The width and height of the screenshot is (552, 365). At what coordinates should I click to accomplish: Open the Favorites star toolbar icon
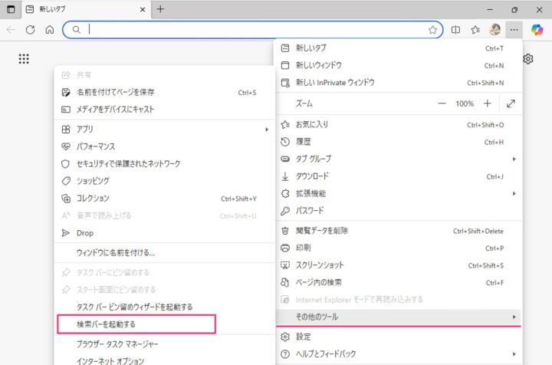(475, 30)
